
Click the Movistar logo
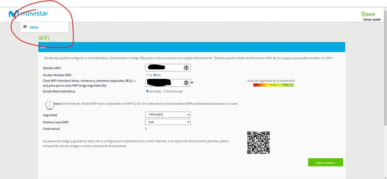click(x=28, y=14)
